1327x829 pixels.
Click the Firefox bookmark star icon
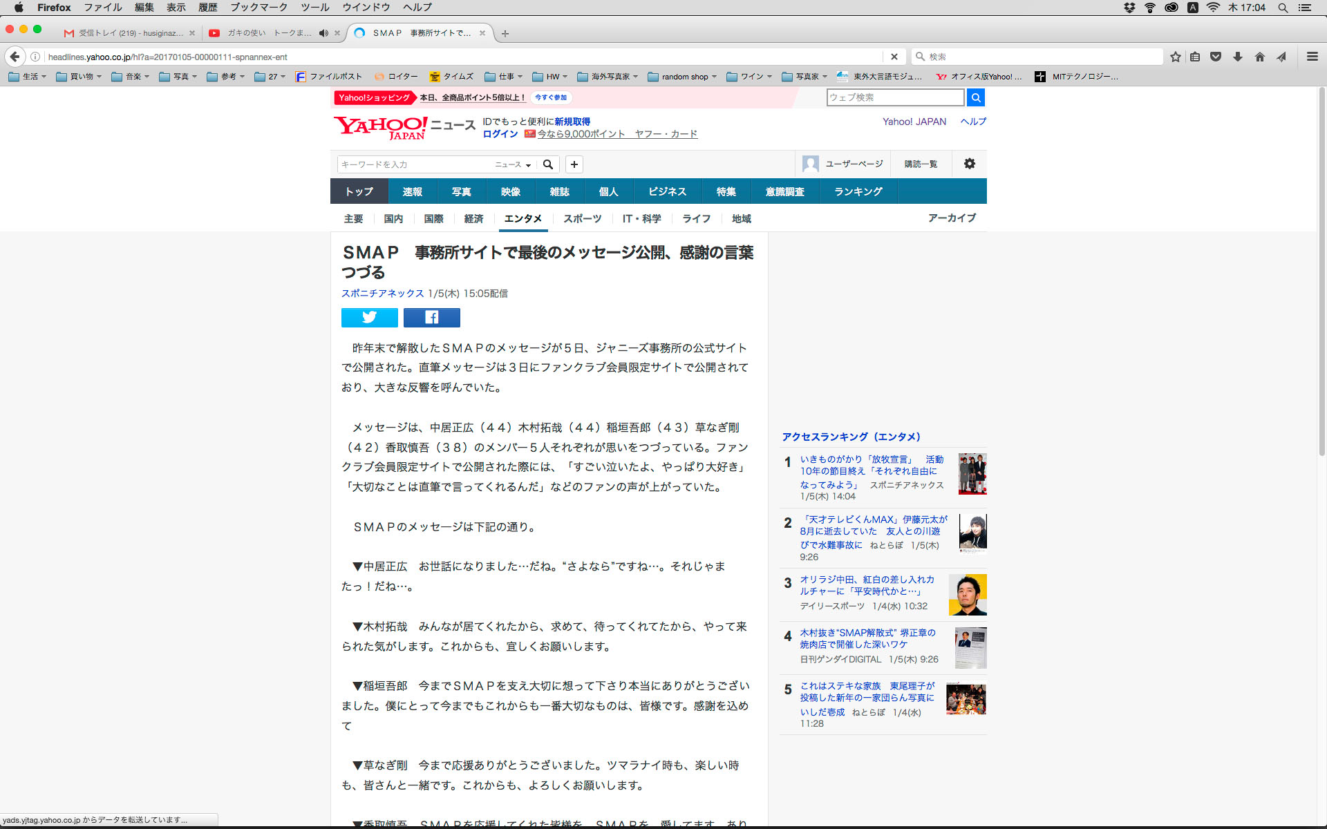(x=1175, y=57)
